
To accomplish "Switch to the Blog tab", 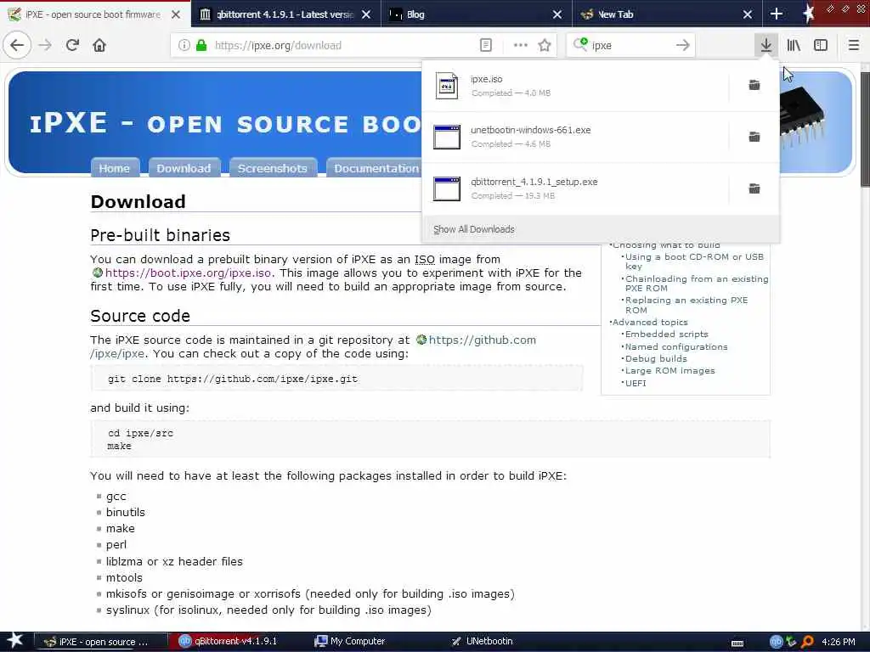I will (x=476, y=14).
